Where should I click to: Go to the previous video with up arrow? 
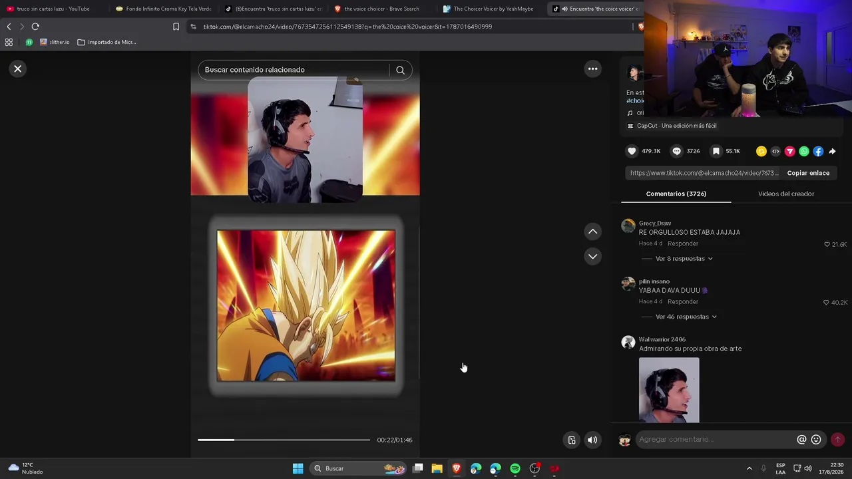click(592, 232)
